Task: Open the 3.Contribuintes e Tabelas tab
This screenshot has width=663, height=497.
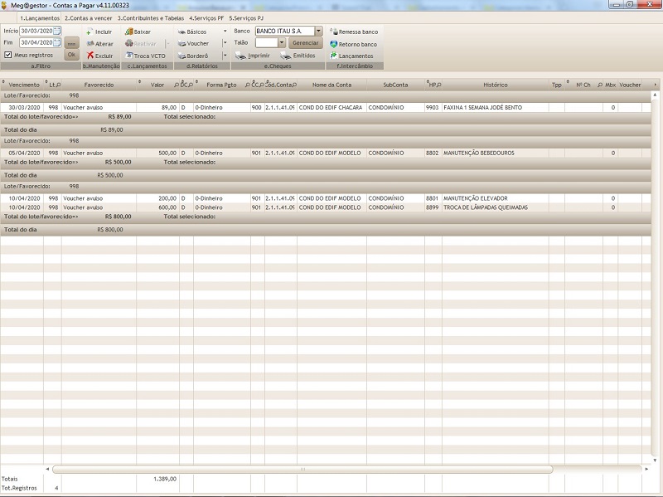Action: point(152,17)
